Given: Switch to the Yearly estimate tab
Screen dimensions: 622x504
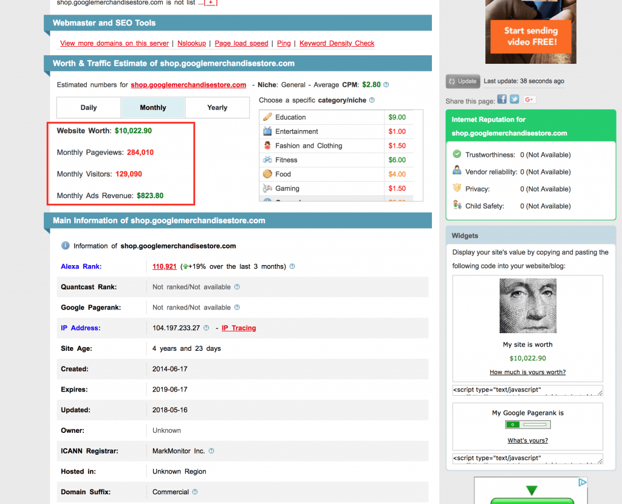Looking at the screenshot, I should pos(217,108).
